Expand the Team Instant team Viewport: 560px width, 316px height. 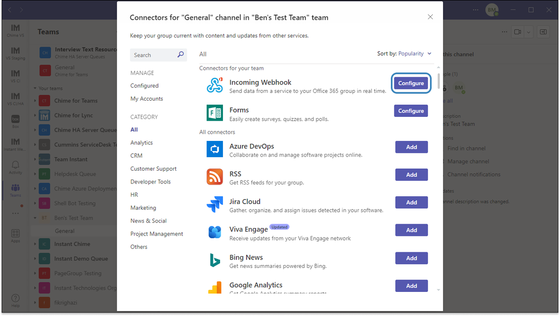[35, 159]
